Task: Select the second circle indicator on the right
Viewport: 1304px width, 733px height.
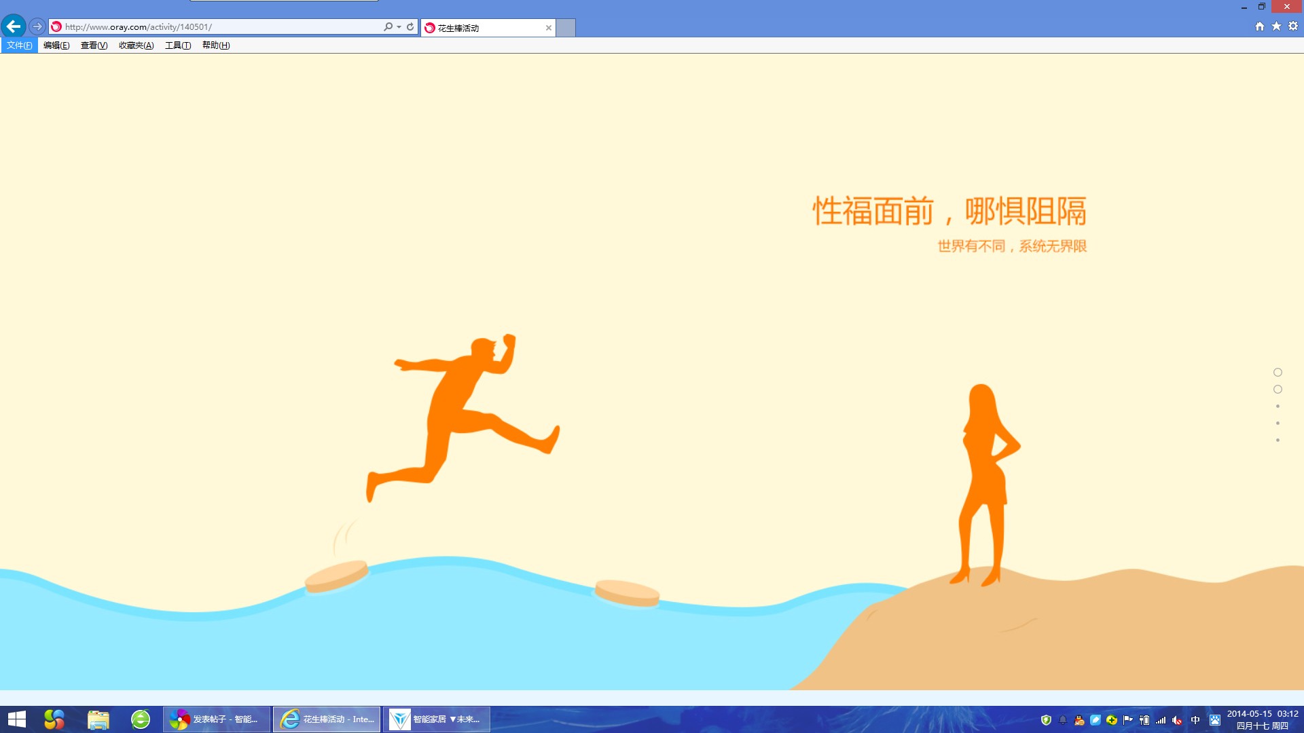Action: point(1279,389)
